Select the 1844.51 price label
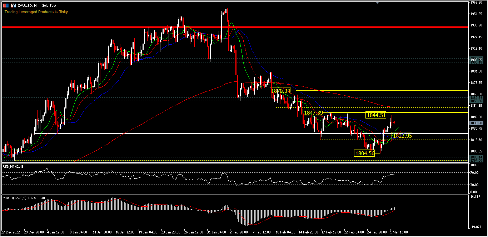The image size is (488, 237). click(x=376, y=115)
